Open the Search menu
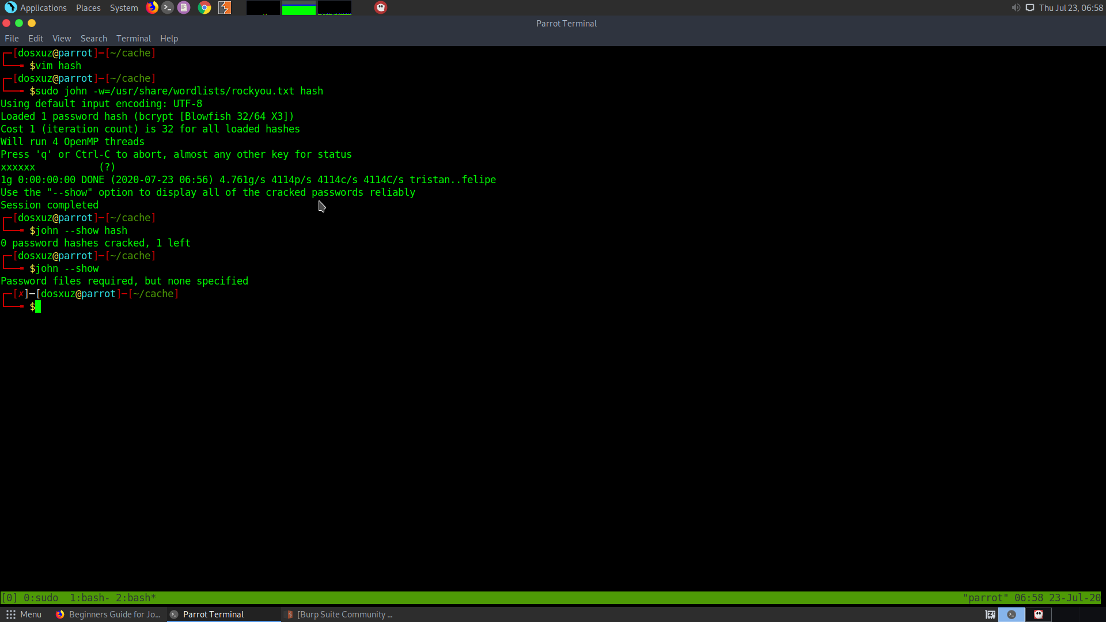 pos(94,39)
